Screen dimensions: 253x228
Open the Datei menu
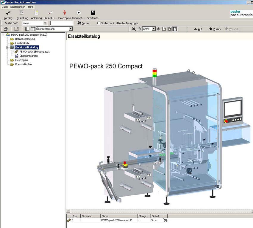(5, 7)
